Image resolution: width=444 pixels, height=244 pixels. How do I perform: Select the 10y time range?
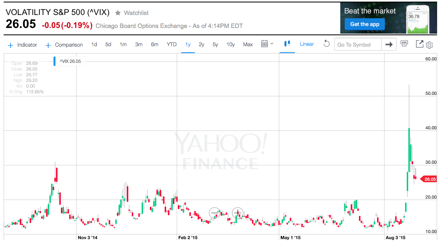(231, 45)
